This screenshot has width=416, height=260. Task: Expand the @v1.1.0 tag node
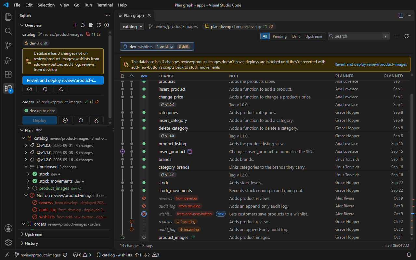pos(26,152)
